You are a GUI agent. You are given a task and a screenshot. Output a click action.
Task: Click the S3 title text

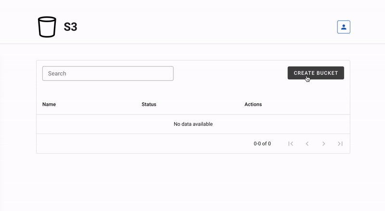(70, 27)
